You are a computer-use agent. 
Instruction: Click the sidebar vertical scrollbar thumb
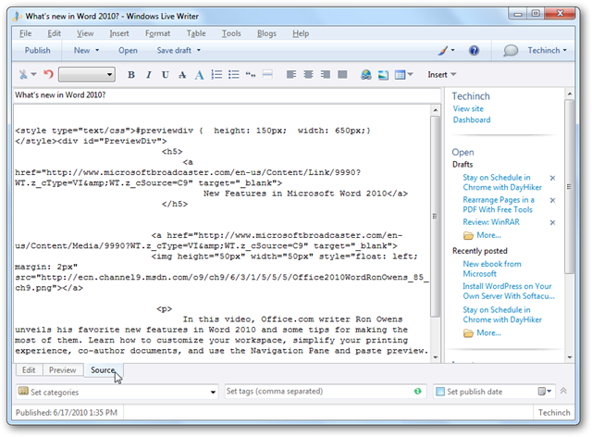[x=569, y=186]
